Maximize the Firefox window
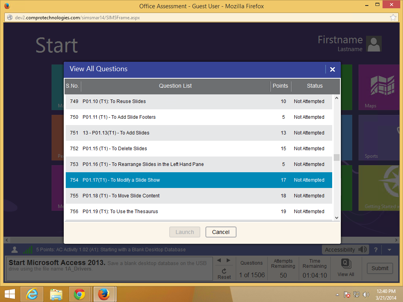This screenshot has width=403, height=302. click(x=377, y=5)
